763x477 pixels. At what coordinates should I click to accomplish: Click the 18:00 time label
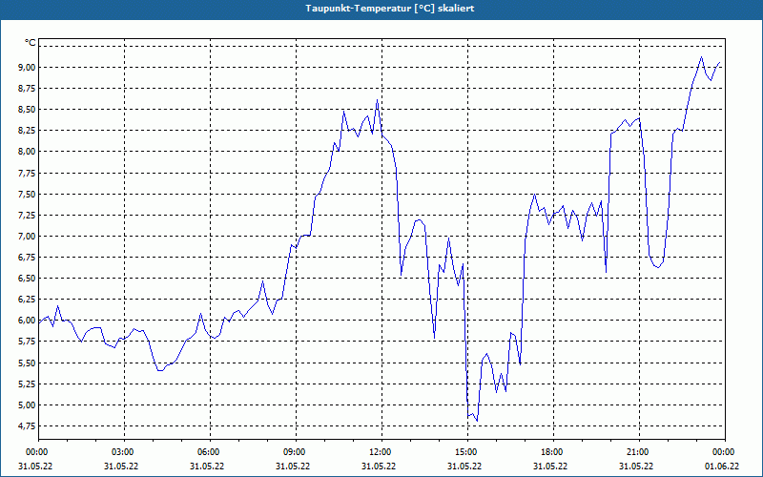(x=552, y=452)
